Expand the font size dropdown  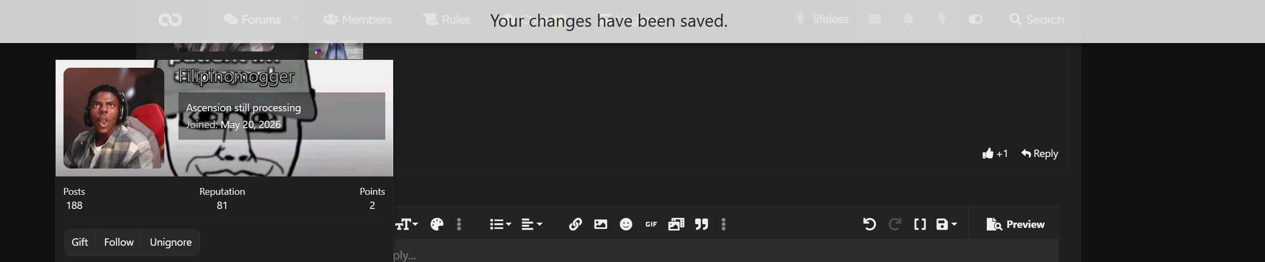(x=407, y=225)
